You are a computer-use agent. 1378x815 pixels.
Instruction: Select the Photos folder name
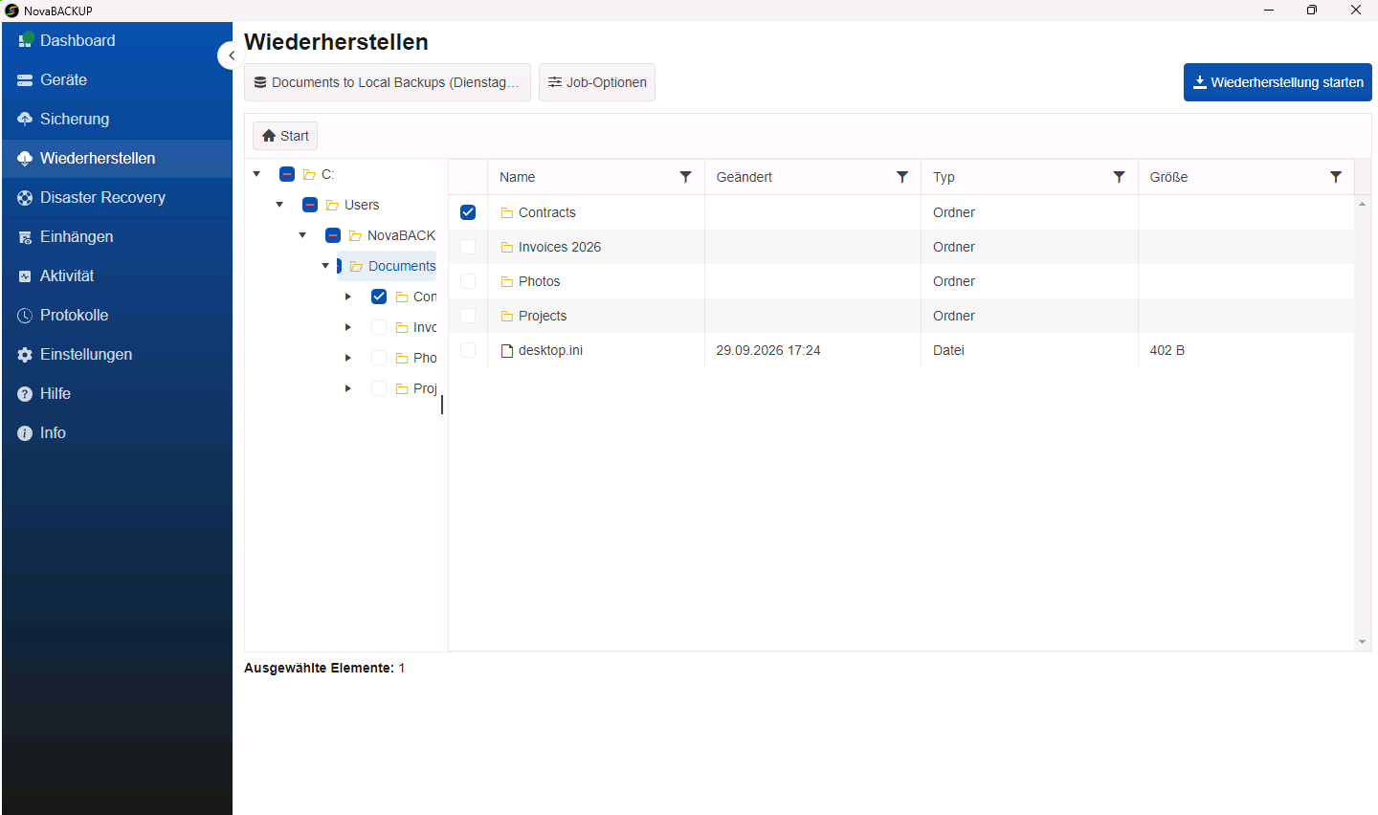coord(540,281)
